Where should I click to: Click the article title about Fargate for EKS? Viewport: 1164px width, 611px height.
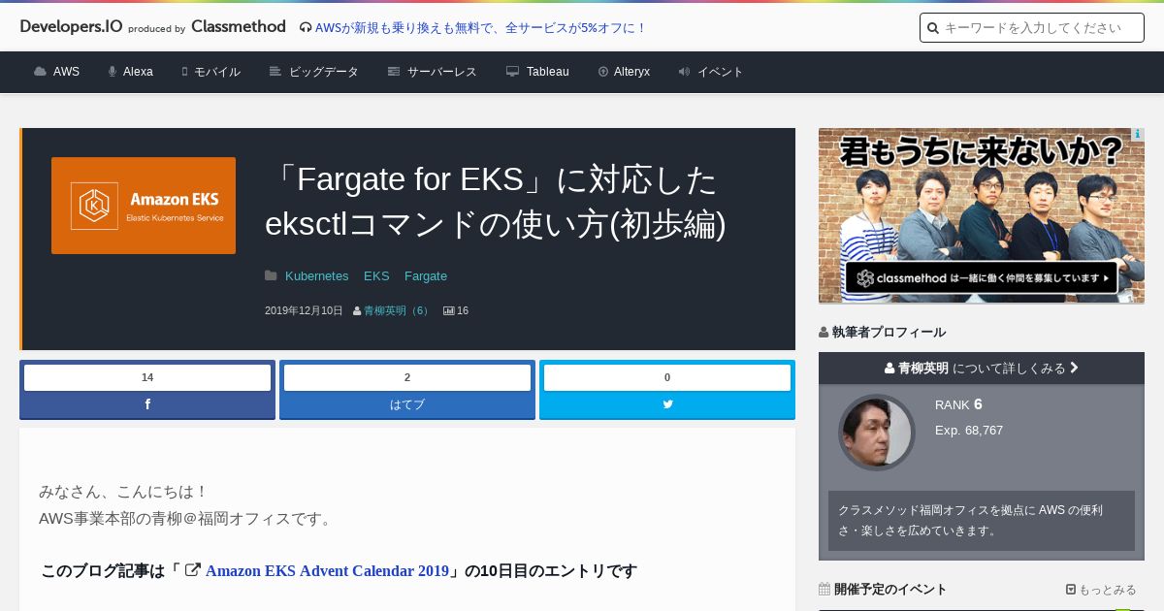tap(496, 202)
